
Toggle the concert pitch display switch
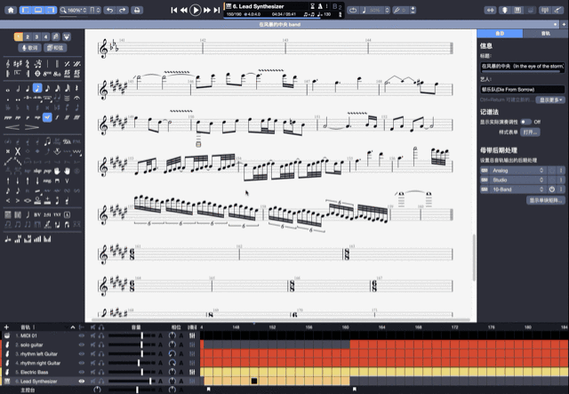click(x=526, y=121)
